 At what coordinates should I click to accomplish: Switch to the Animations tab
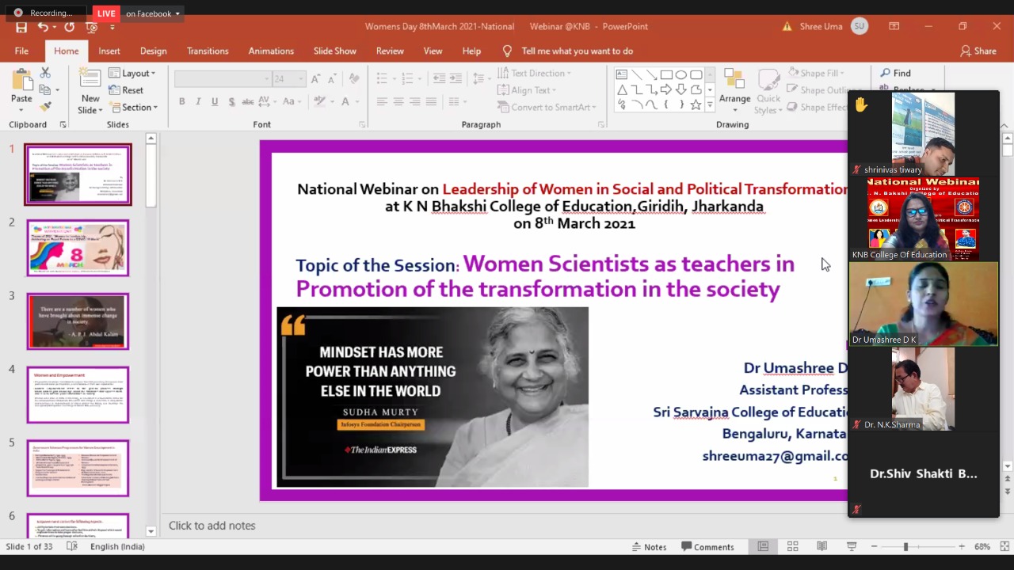(271, 51)
